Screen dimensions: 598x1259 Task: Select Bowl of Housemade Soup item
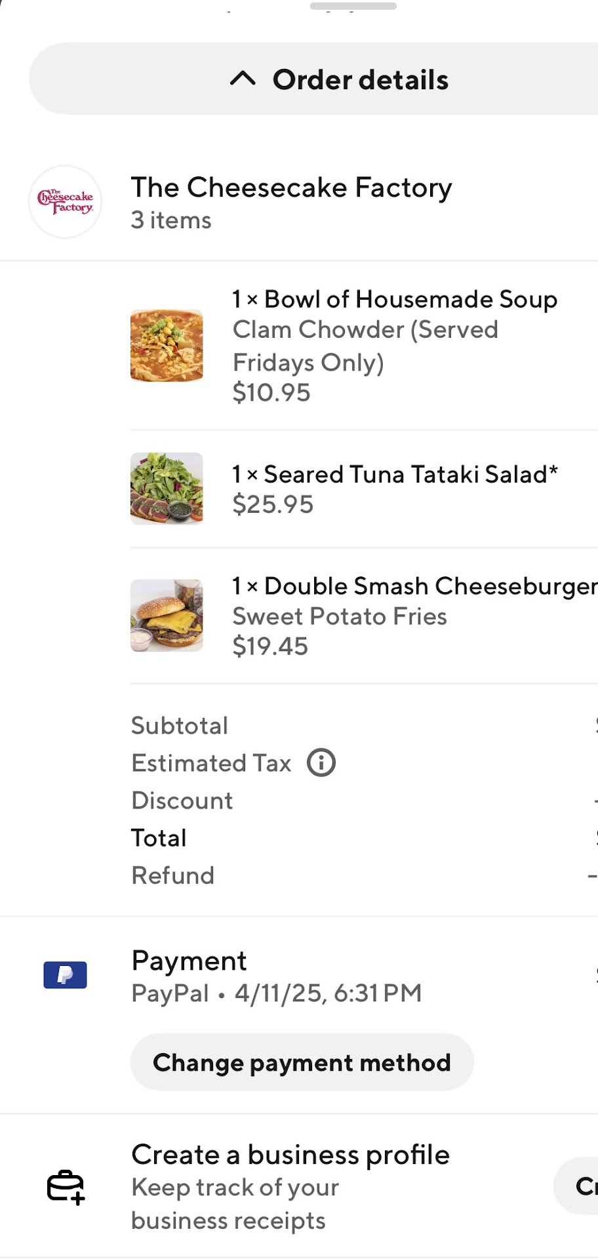click(395, 300)
